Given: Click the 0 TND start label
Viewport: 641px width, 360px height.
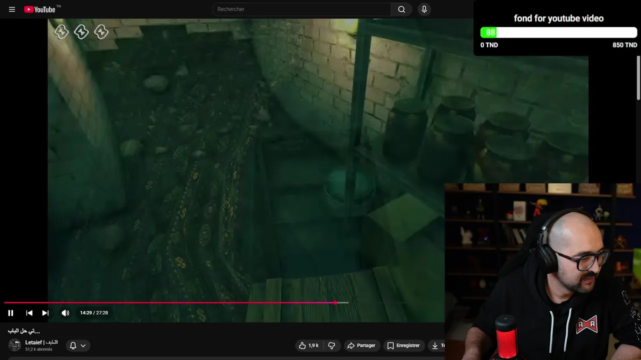Looking at the screenshot, I should point(489,45).
